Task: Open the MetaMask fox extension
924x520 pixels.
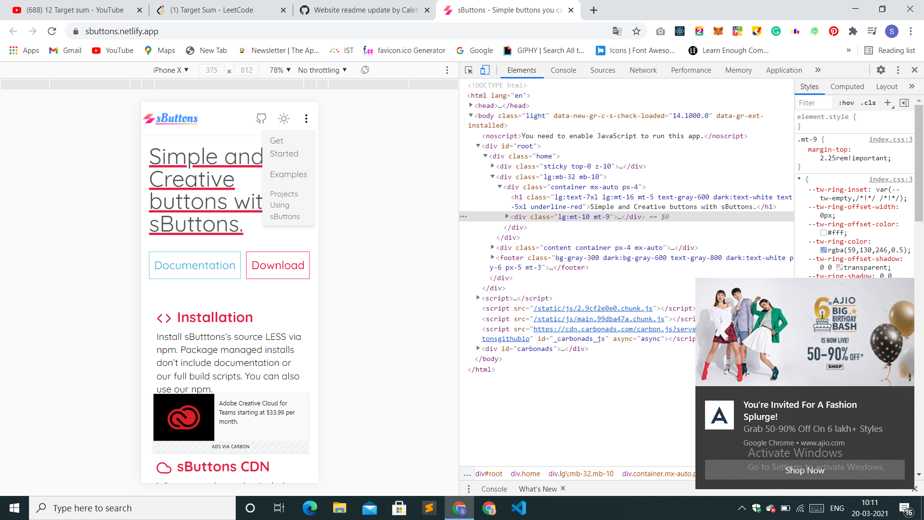Action: (x=718, y=31)
